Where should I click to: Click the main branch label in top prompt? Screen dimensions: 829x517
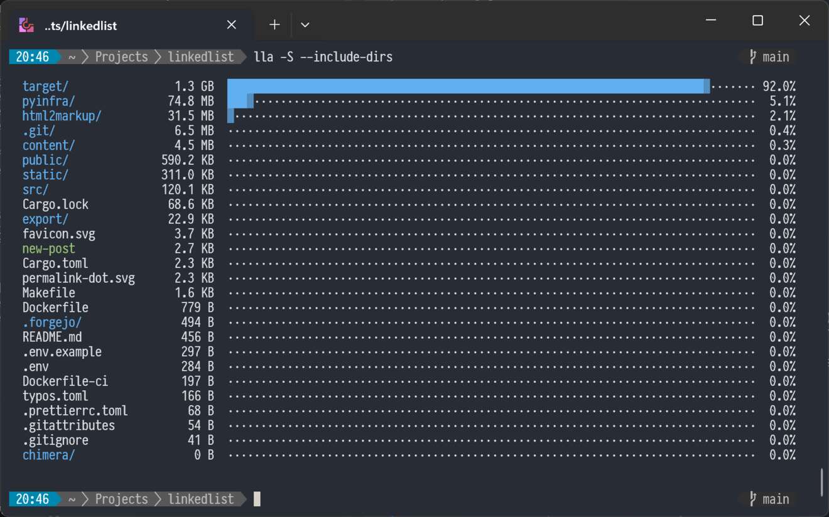[776, 57]
